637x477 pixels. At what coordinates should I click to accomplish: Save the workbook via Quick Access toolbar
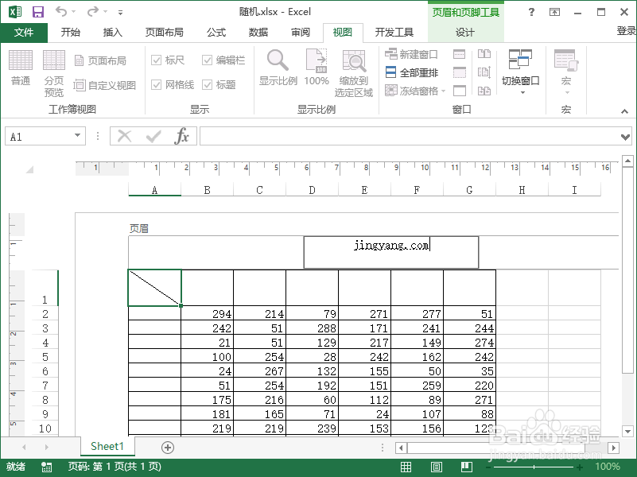tap(37, 11)
